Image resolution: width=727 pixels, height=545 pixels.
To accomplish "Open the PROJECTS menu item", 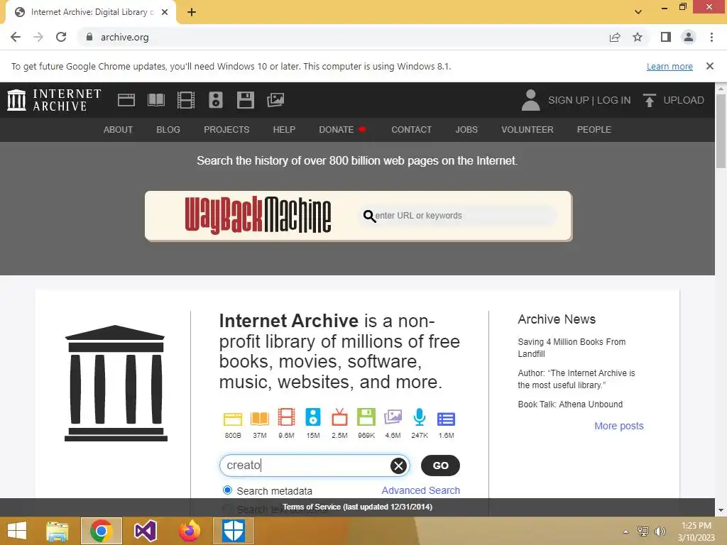I will (226, 130).
